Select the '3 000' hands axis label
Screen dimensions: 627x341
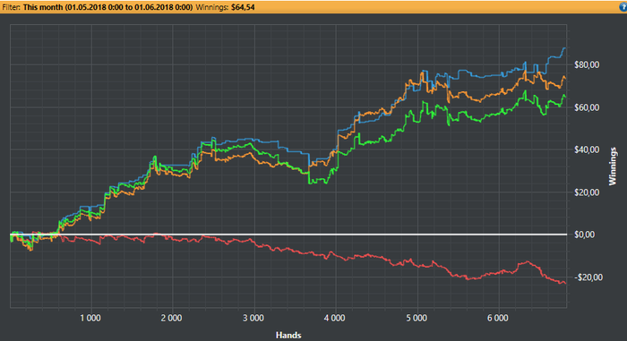coord(253,319)
